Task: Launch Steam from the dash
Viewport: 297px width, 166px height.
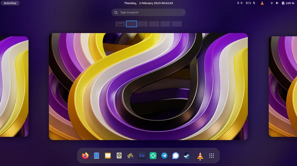Action: (187, 156)
